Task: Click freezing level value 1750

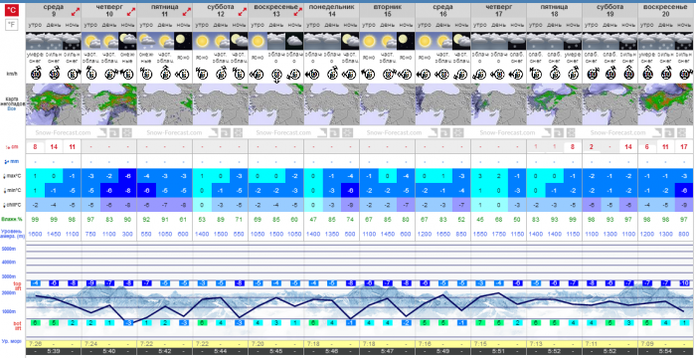Action: pos(498,234)
